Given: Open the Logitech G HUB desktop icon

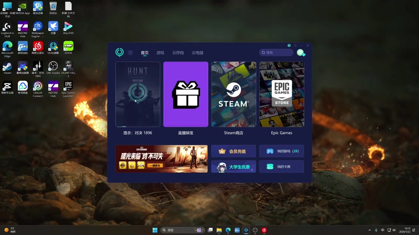Looking at the screenshot, I should [x=7, y=30].
